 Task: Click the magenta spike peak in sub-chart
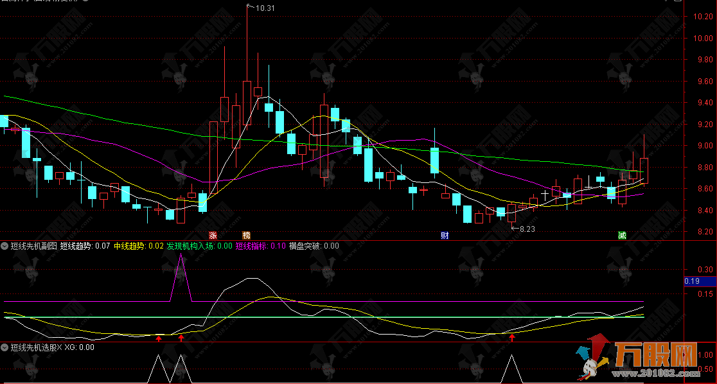point(181,255)
